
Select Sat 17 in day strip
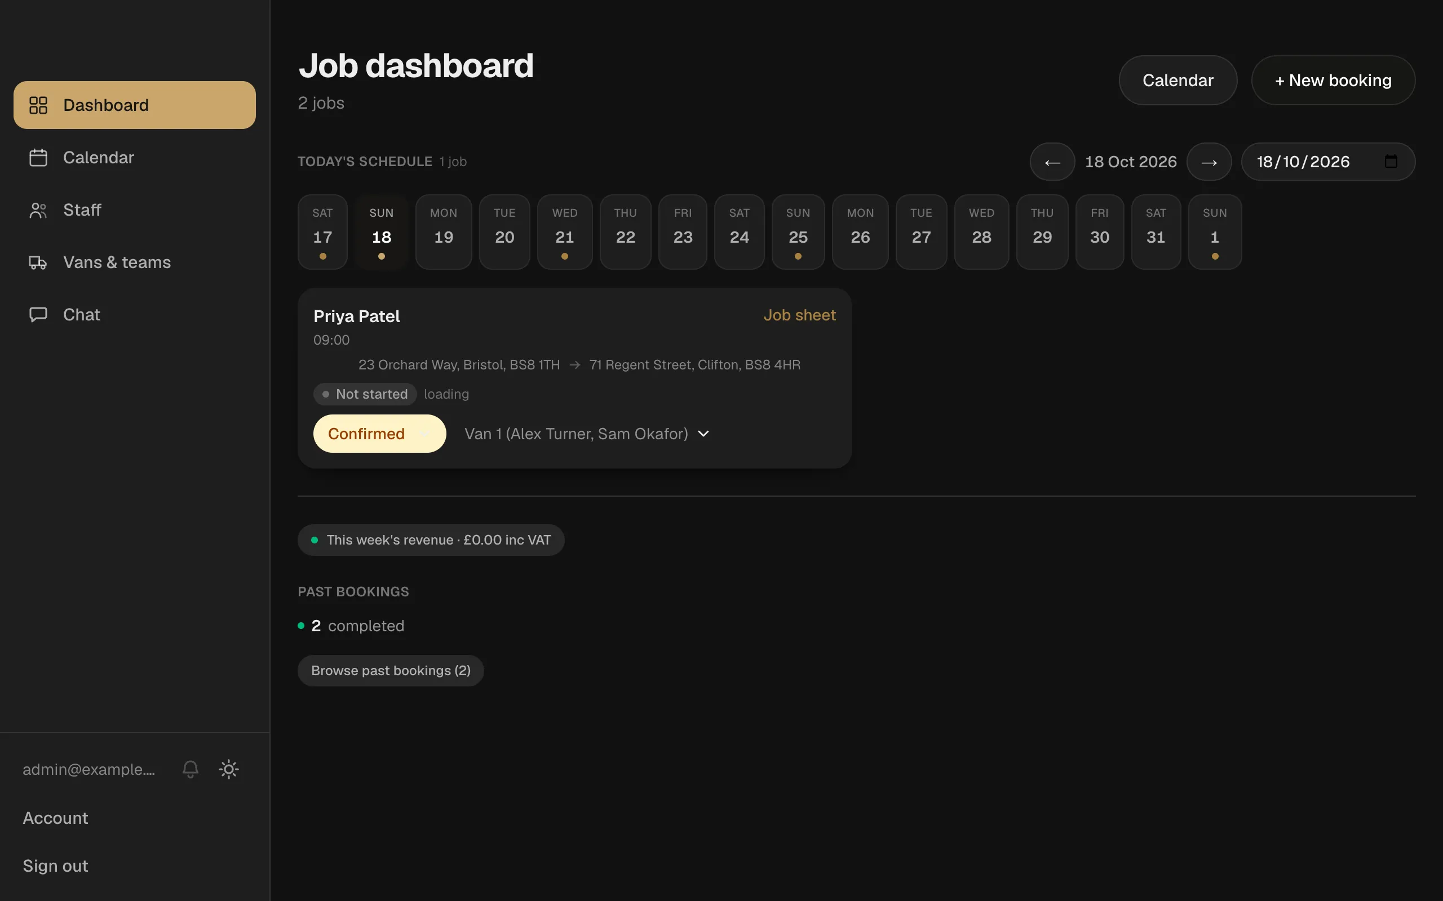tap(322, 232)
